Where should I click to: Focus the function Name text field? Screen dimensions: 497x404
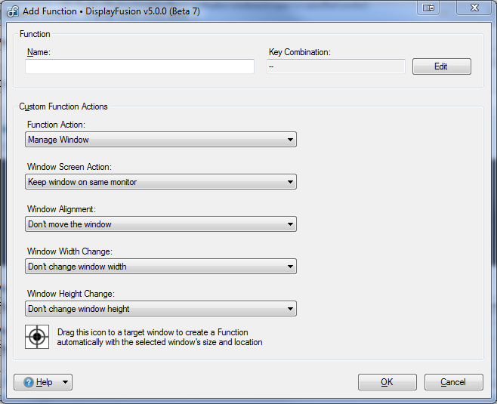(140, 66)
